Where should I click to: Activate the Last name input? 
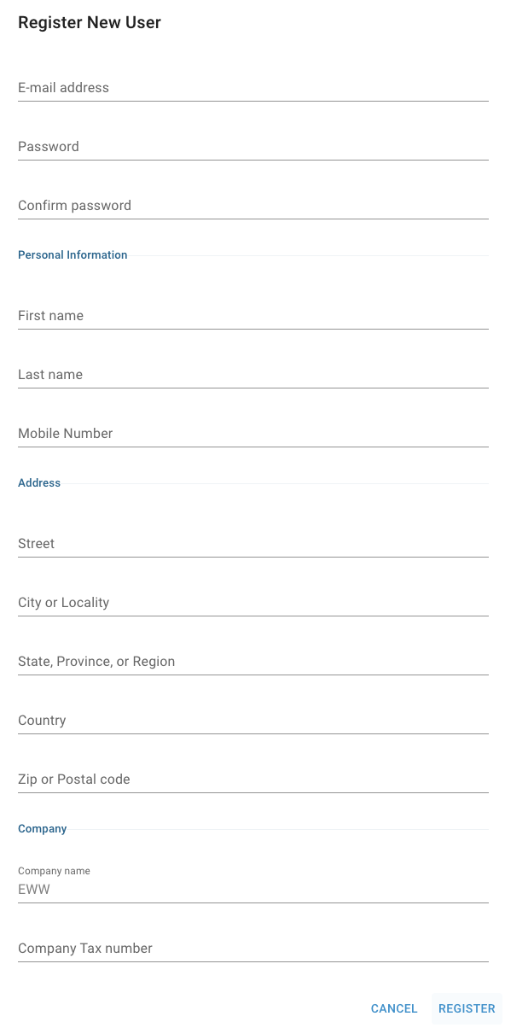252,374
